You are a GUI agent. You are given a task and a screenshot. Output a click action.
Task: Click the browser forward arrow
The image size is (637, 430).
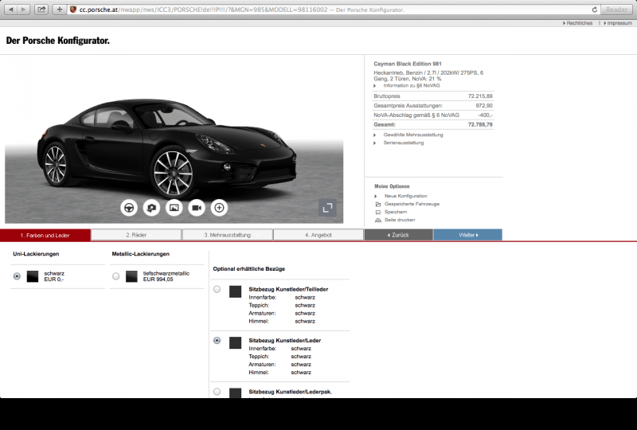[24, 10]
